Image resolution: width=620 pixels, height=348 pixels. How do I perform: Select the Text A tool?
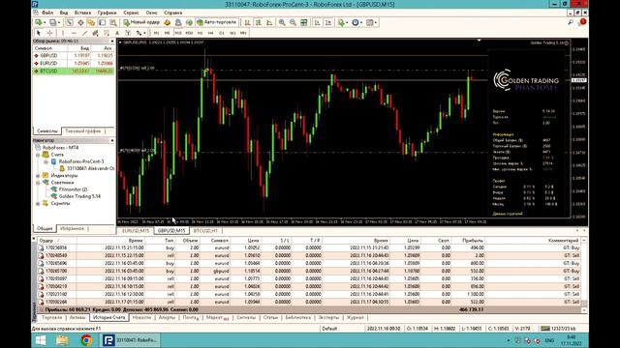117,33
